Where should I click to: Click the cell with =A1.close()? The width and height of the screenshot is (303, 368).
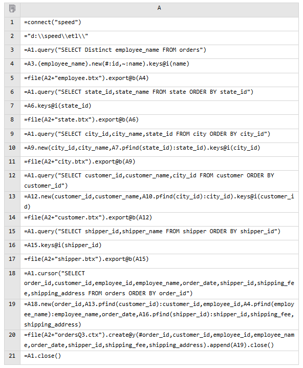pyautogui.click(x=159, y=358)
